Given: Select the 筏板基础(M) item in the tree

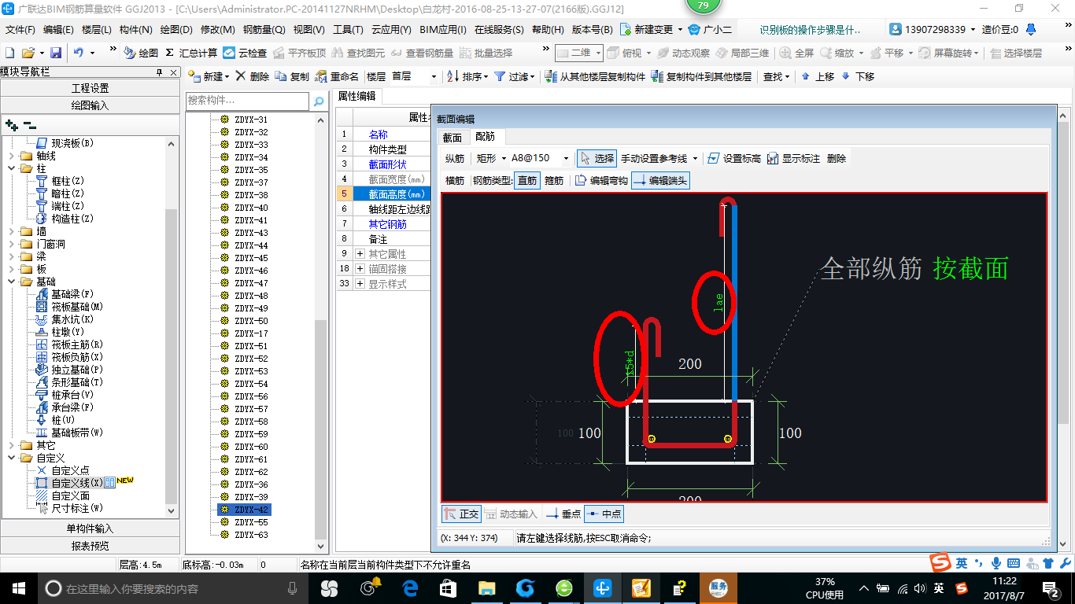Looking at the screenshot, I should (x=78, y=307).
